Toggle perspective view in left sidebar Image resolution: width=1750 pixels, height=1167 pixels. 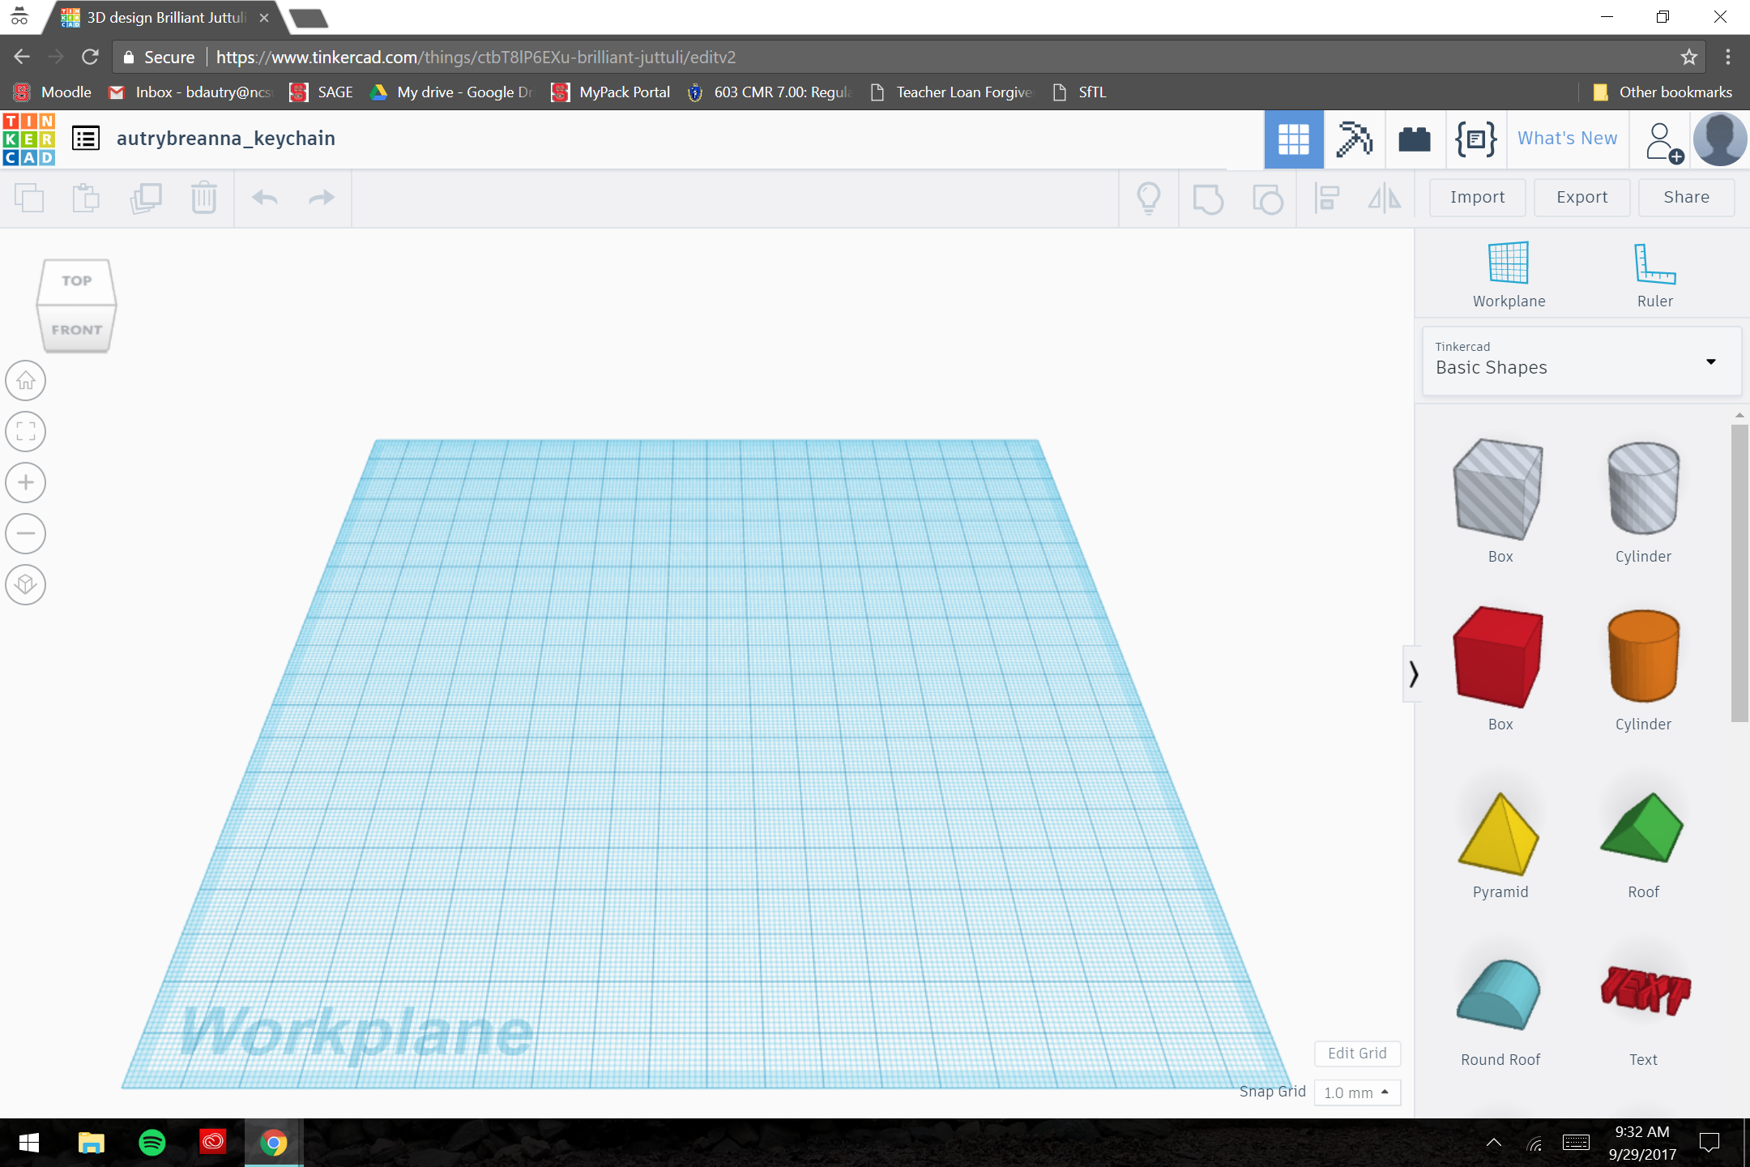[25, 585]
